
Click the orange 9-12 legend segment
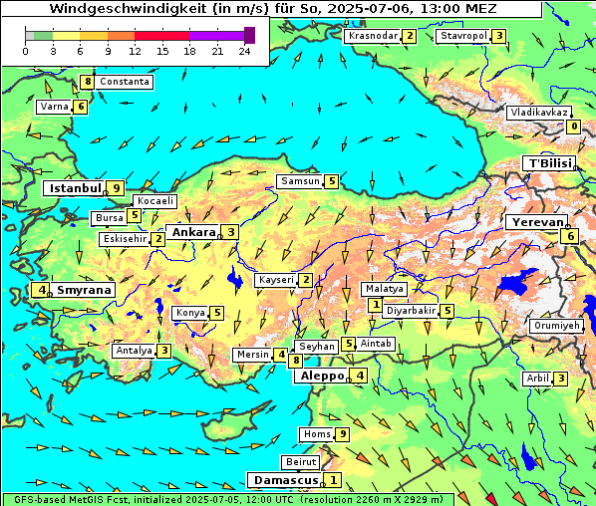(x=122, y=36)
